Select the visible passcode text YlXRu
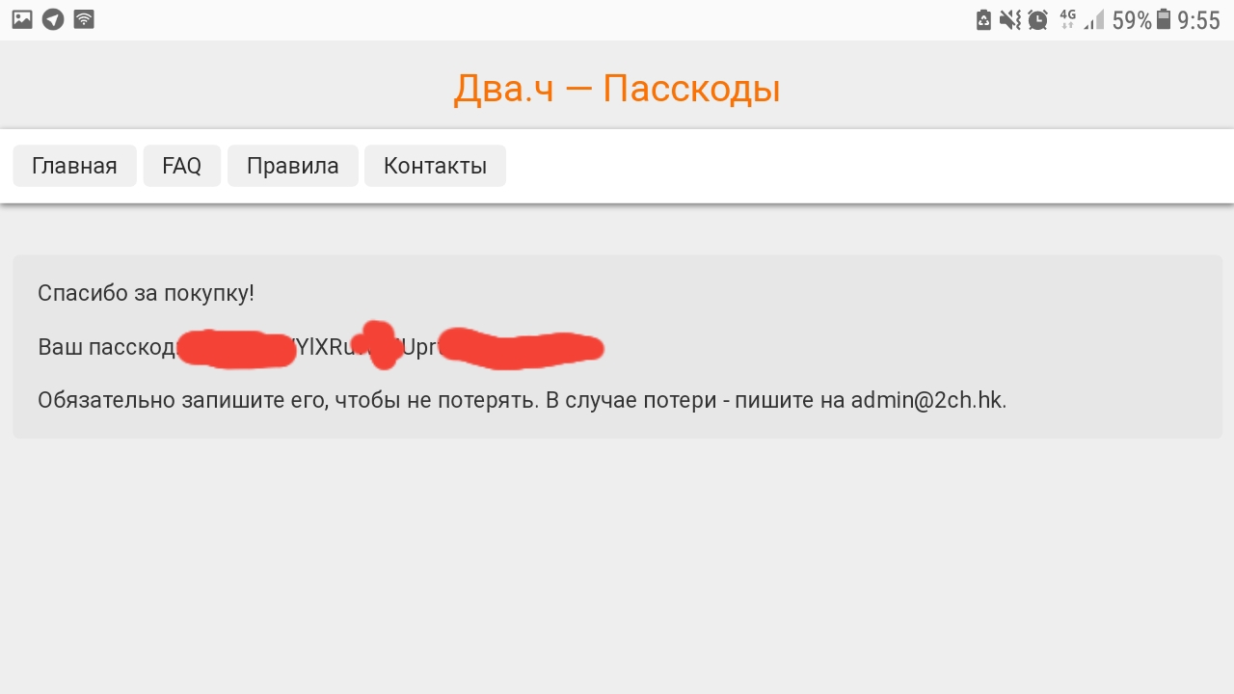1234x694 pixels. pyautogui.click(x=324, y=348)
